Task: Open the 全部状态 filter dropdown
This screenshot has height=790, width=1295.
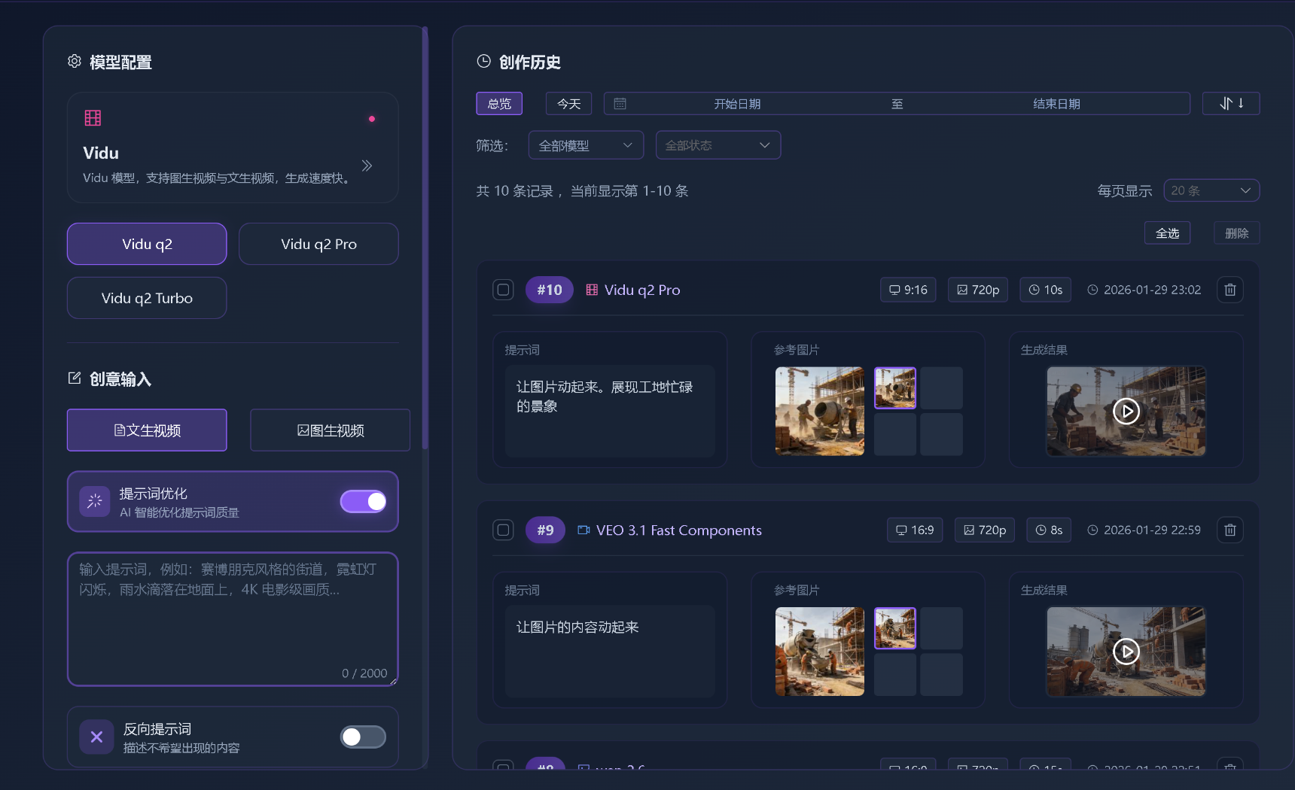Action: 718,144
